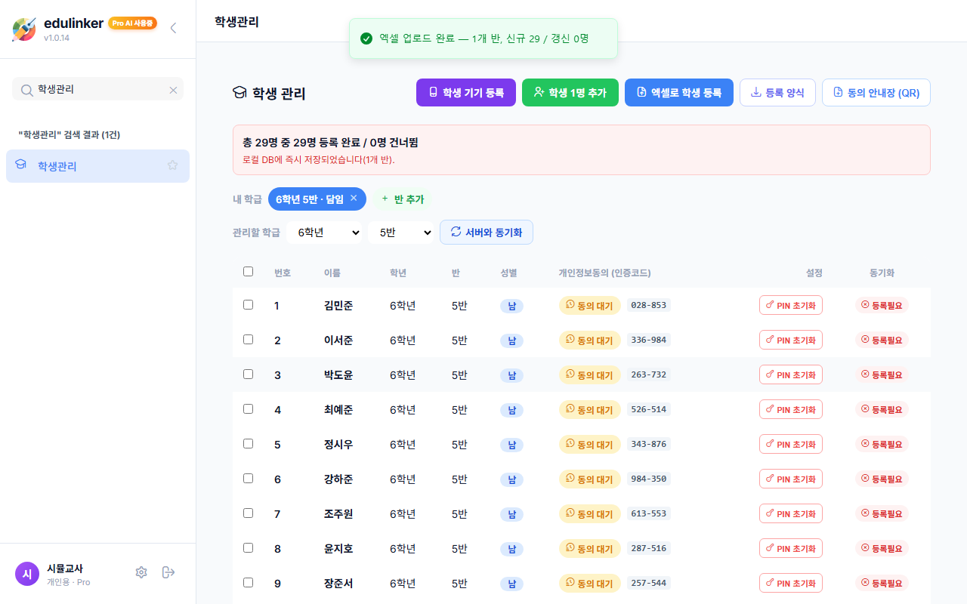
Task: Click 등록필요 badge for 최예준
Action: tap(882, 409)
